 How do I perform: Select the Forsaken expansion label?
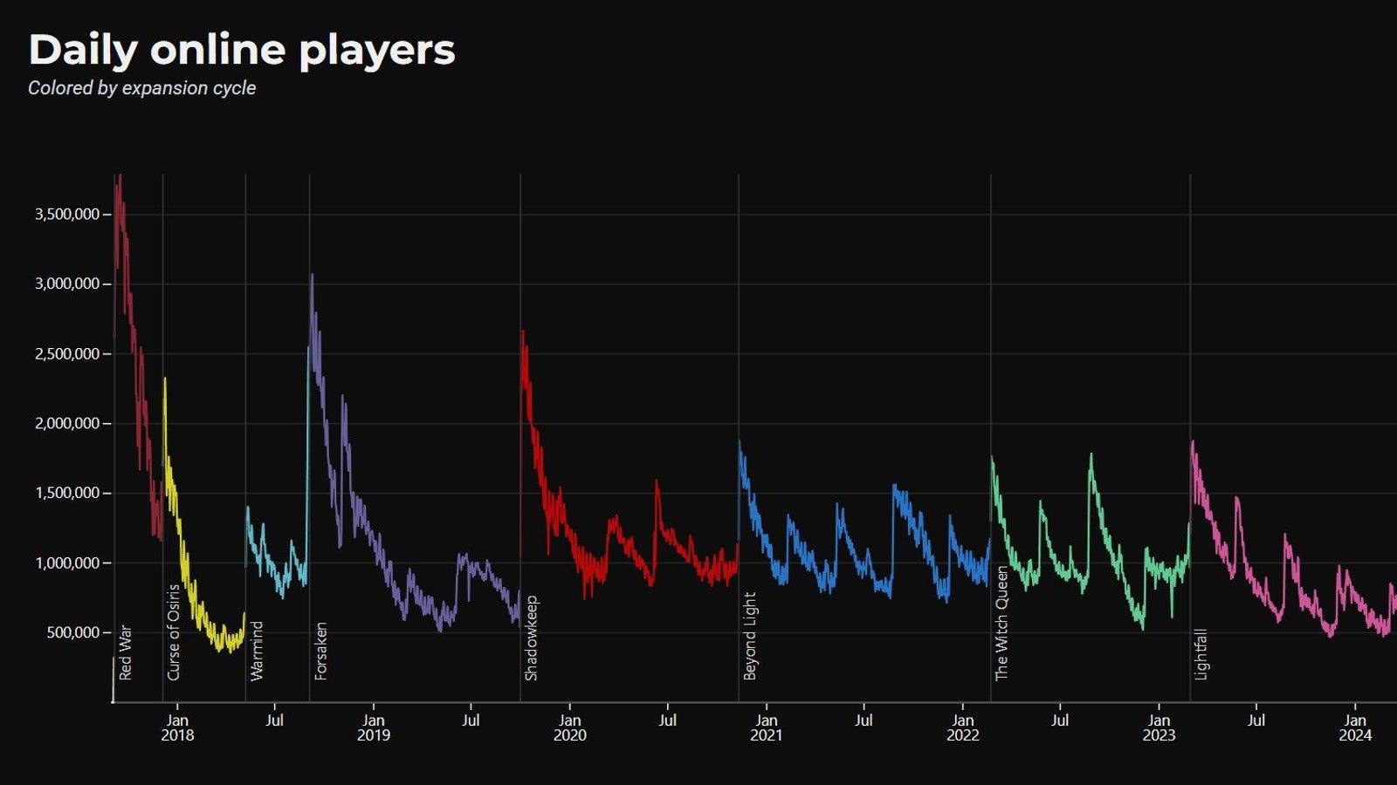[321, 651]
